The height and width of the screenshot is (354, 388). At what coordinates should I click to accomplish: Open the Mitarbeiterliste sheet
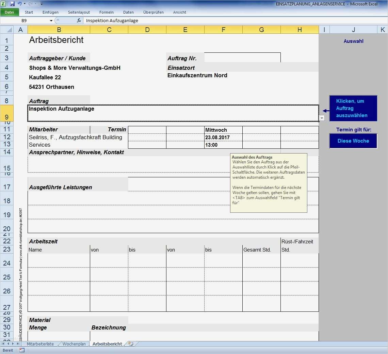pyautogui.click(x=40, y=344)
